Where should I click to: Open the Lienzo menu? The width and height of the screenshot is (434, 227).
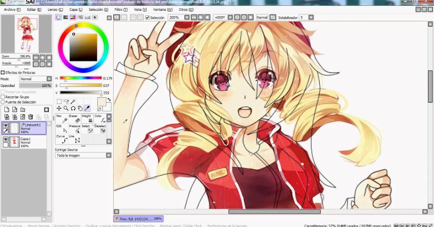55,9
